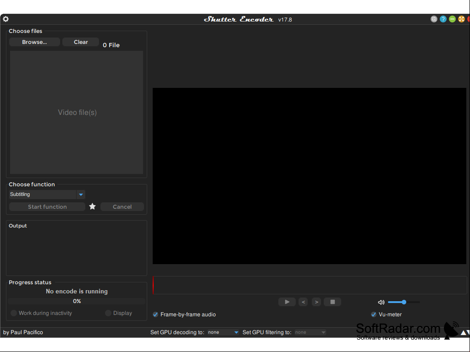Click the 'by Paul Pacifico' credit
This screenshot has height=352, width=470.
pos(23,332)
